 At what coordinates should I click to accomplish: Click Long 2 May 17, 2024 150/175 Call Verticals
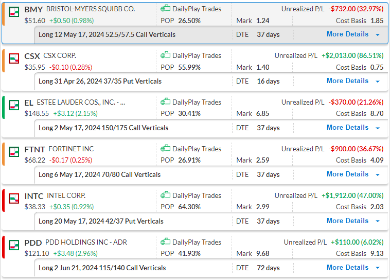click(103, 128)
